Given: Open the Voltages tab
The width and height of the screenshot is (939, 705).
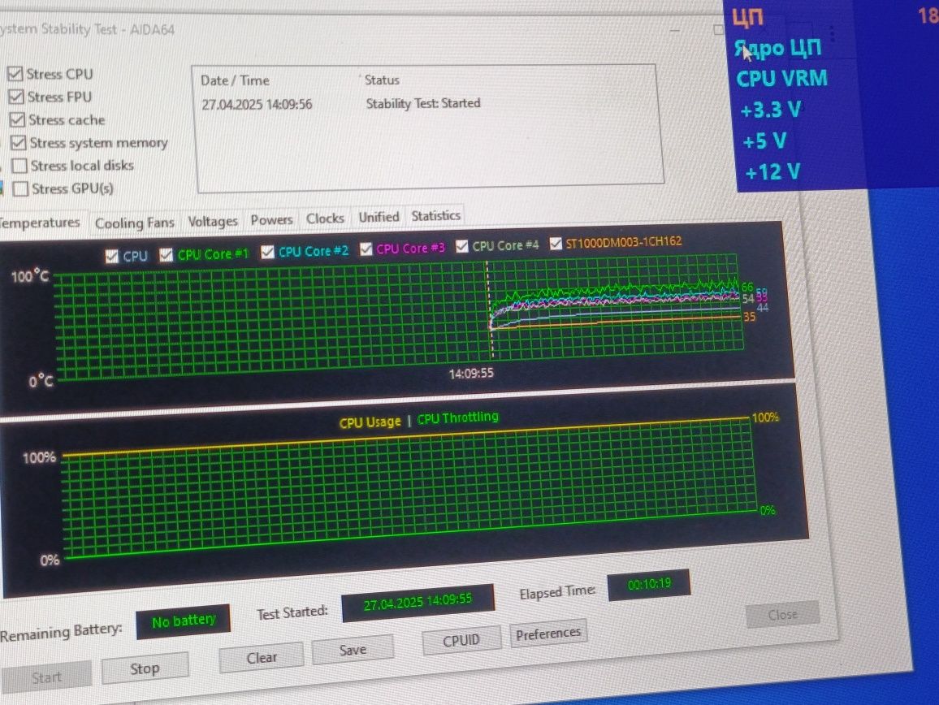Looking at the screenshot, I should (213, 221).
